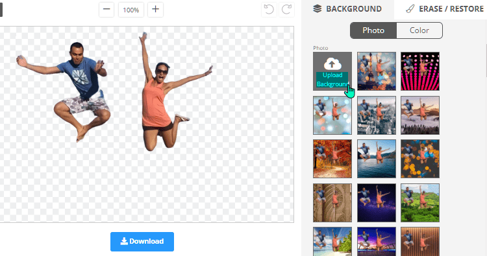487x256 pixels.
Task: Click the background panel scrollbar
Action: (486, 60)
